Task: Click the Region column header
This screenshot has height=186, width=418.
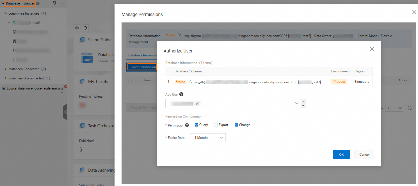Action: [360, 71]
